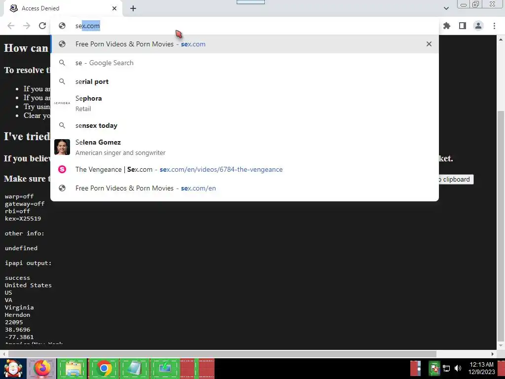The height and width of the screenshot is (379, 505).
Task: Click the 'ipapi output:' text
Action: click(28, 263)
